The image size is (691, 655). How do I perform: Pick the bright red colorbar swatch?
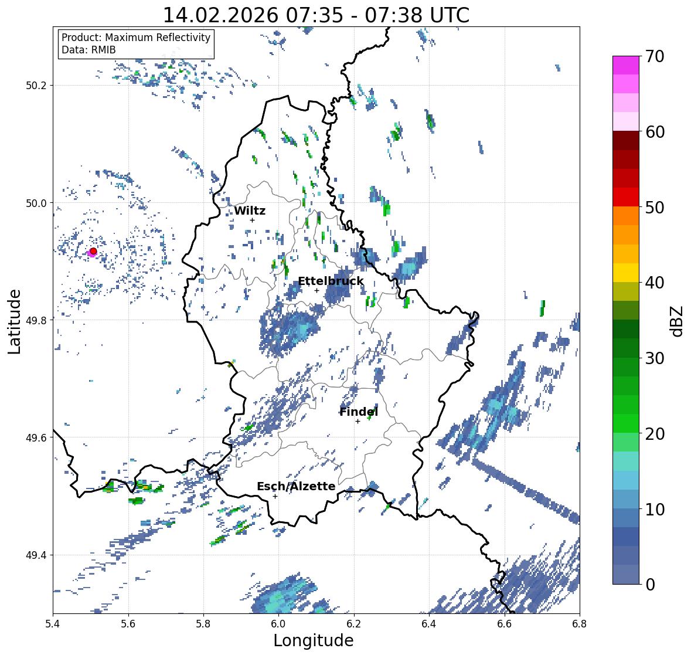626,197
